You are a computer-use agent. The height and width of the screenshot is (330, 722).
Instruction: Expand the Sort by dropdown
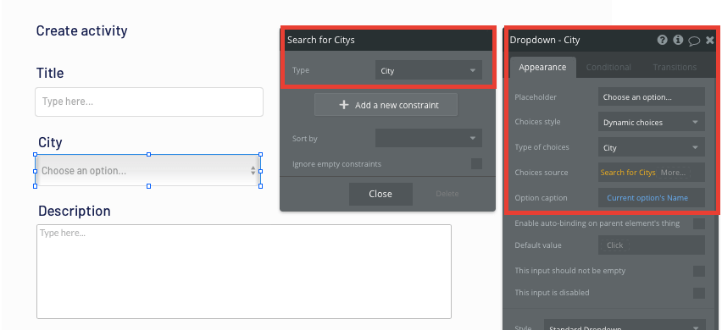[x=428, y=138]
